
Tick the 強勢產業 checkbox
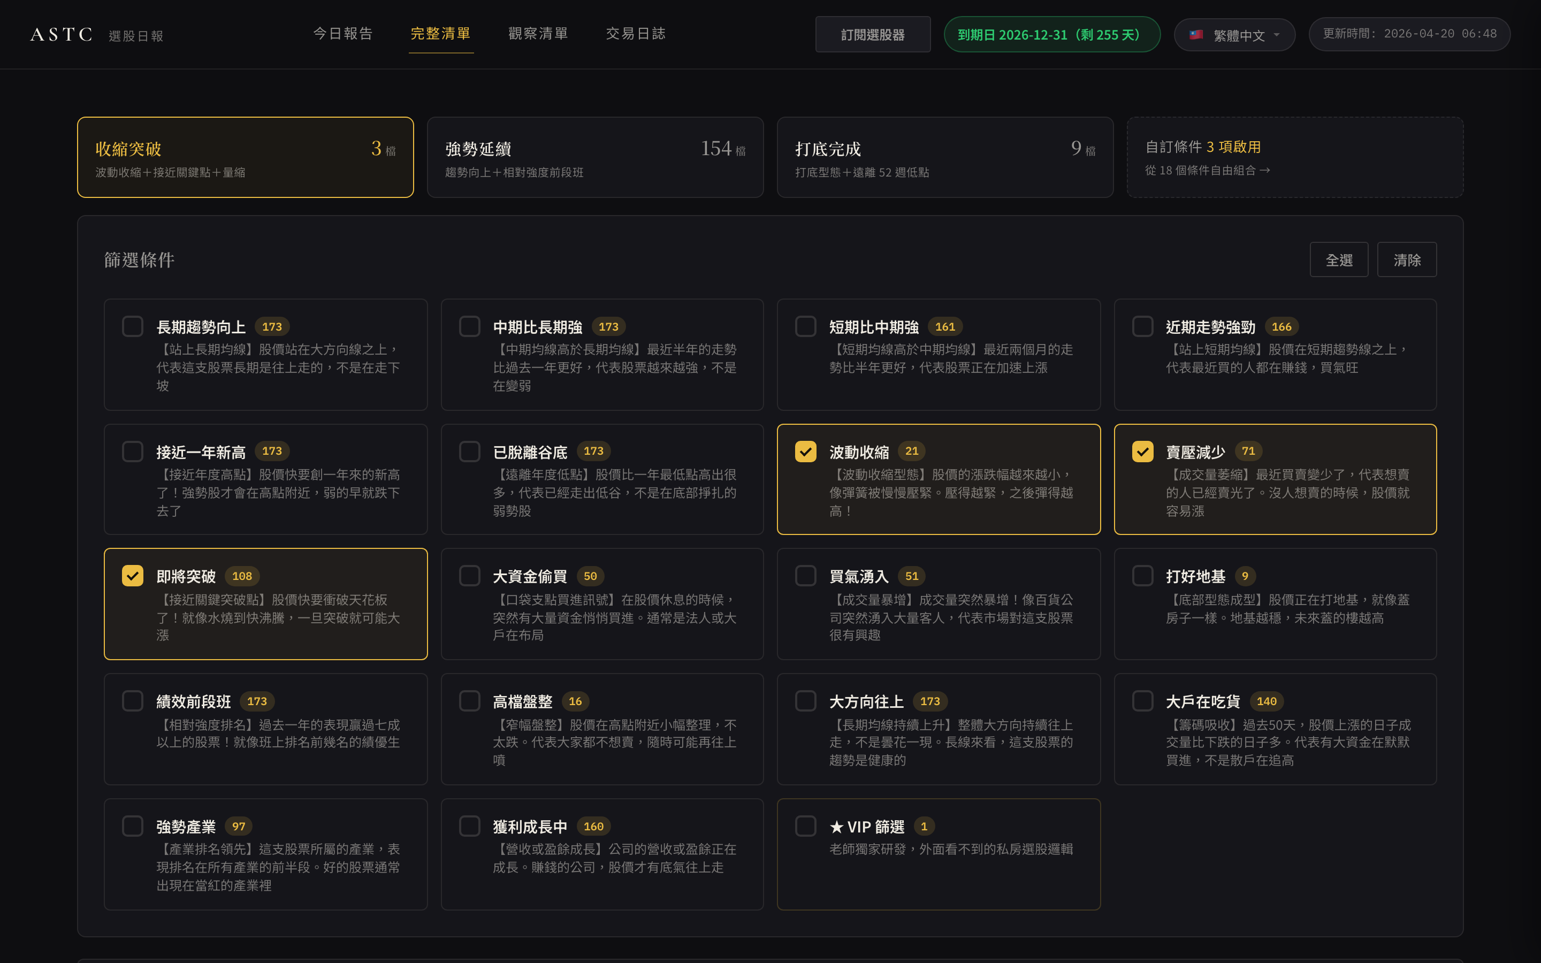pyautogui.click(x=133, y=826)
